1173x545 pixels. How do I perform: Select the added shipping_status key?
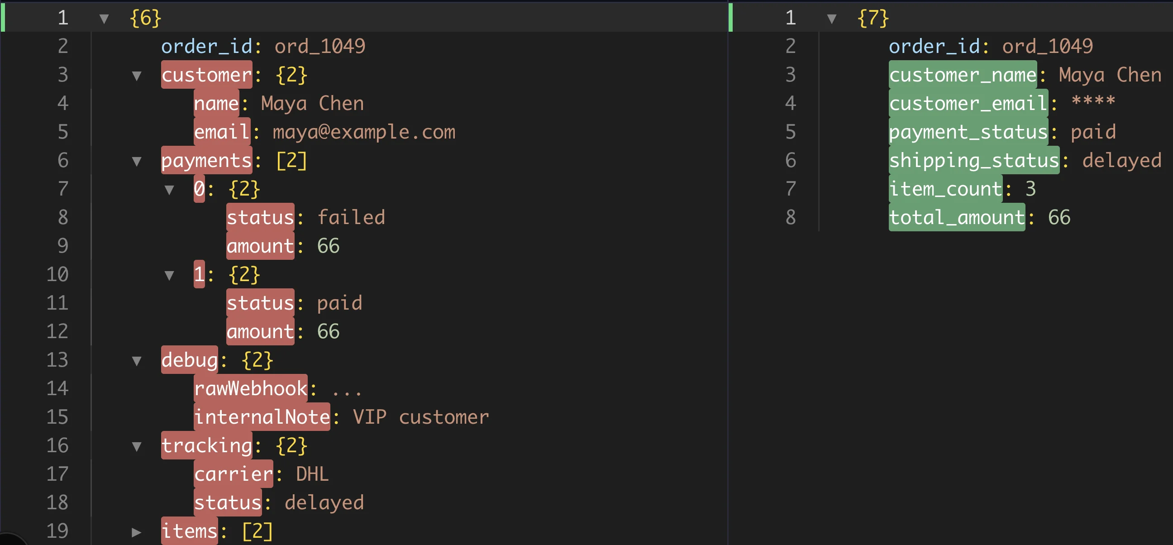[973, 160]
